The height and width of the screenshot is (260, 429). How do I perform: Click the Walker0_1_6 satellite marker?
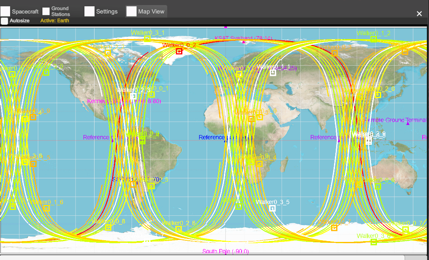tap(46, 208)
